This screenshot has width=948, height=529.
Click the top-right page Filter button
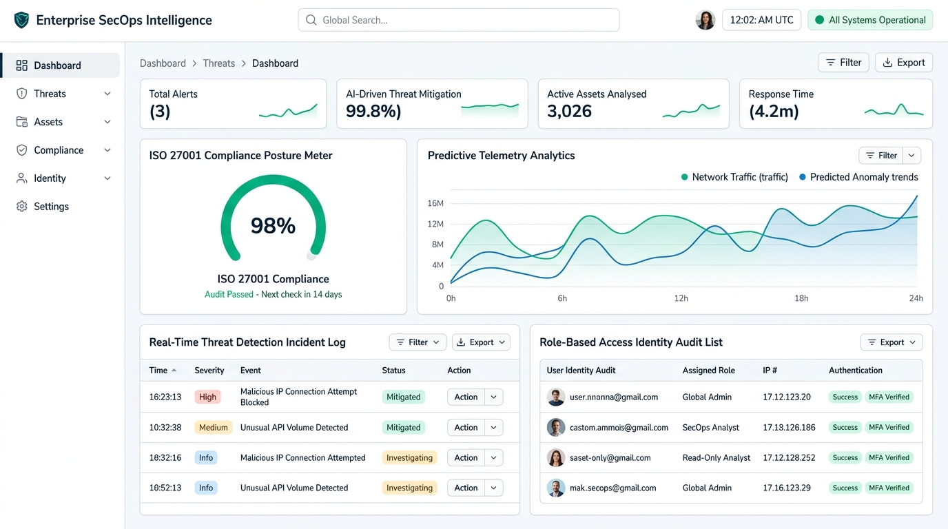coord(844,63)
